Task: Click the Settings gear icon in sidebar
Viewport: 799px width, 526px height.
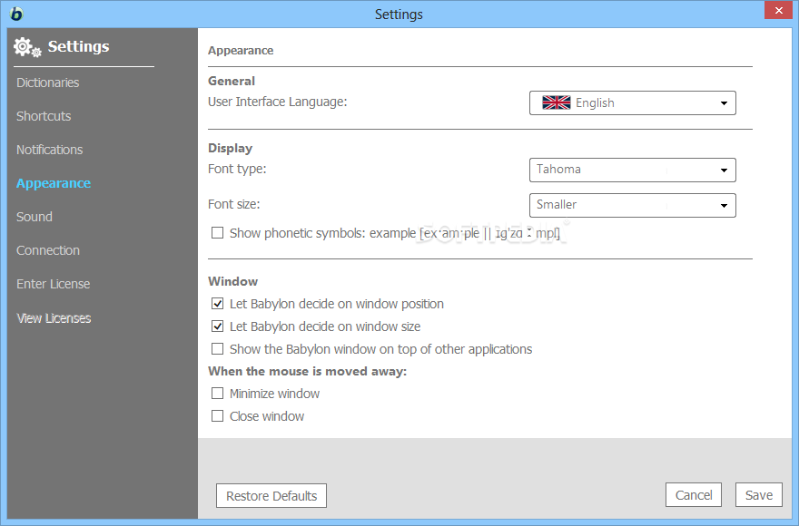Action: pos(27,47)
